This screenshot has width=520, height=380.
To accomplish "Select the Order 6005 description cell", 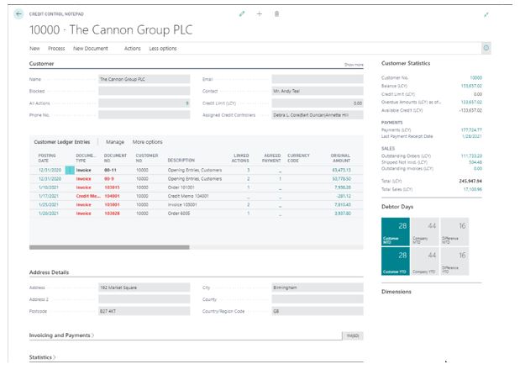I will point(179,213).
